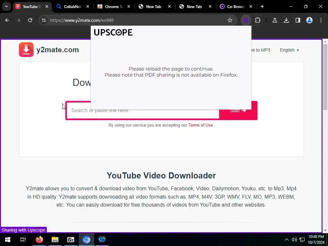Open 7-Zip from the taskbar

click(71, 240)
